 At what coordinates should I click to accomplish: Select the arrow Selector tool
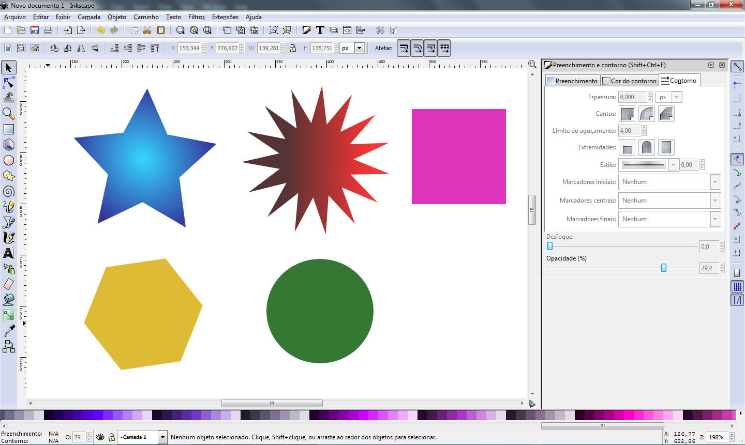coord(9,68)
